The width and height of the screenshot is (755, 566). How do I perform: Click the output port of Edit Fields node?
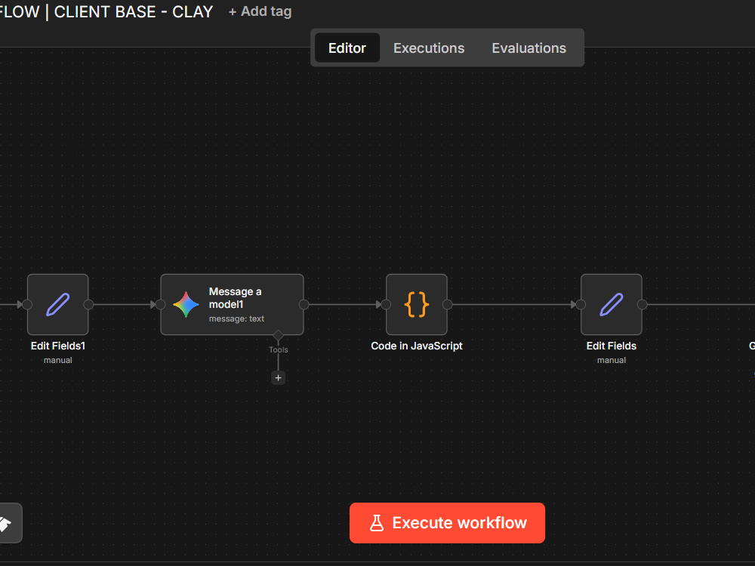coord(642,304)
